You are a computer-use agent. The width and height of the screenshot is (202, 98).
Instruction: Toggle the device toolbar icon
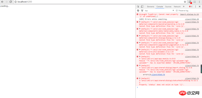click(142, 7)
